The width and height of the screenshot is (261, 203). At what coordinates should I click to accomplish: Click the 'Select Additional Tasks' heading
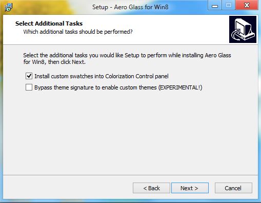(49, 24)
